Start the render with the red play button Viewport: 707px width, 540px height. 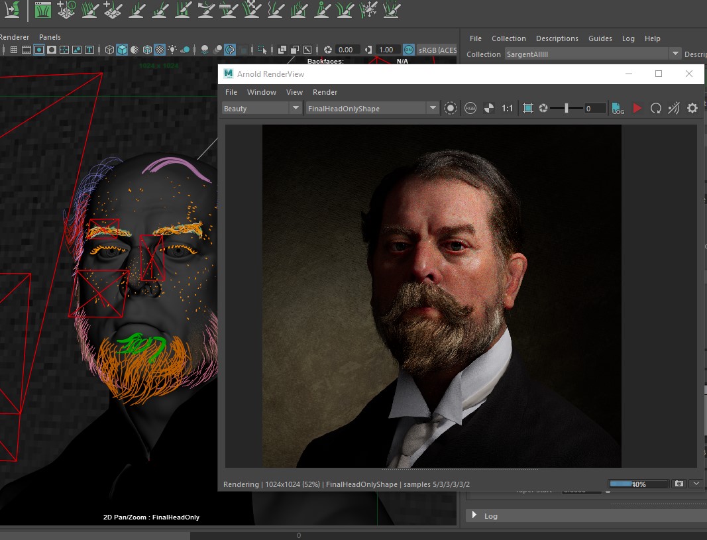point(636,107)
